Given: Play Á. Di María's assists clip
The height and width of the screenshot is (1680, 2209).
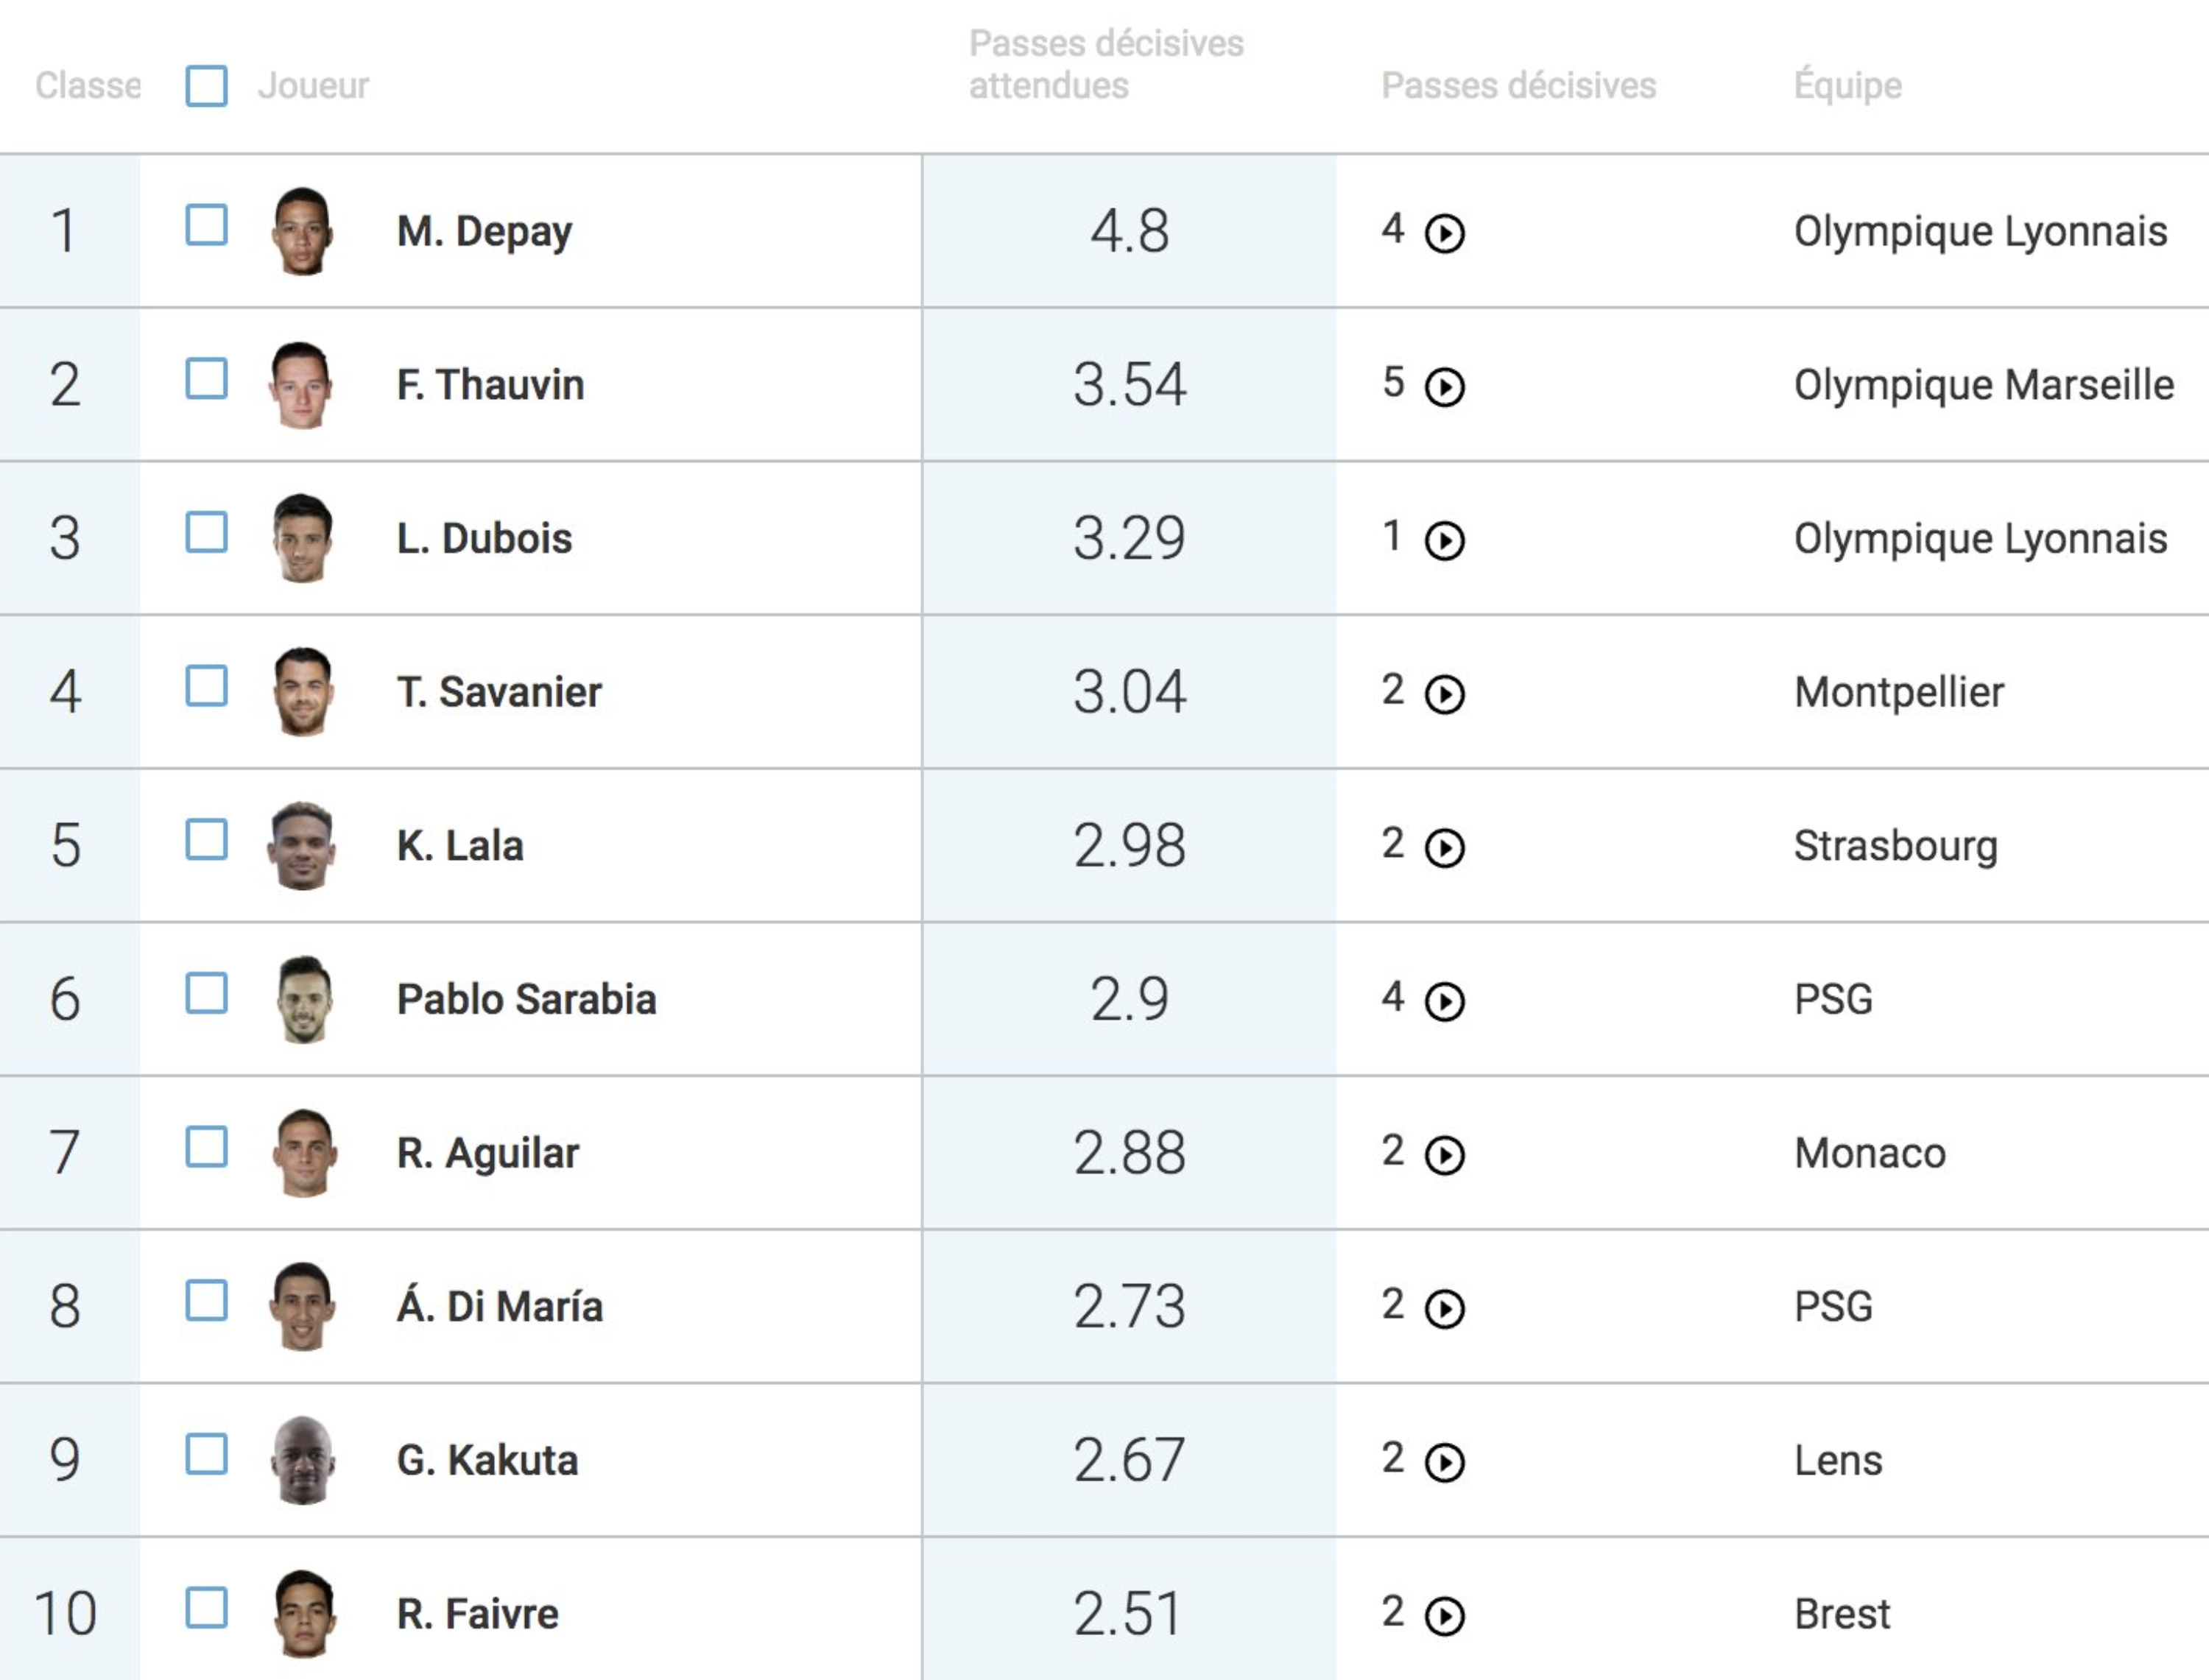Looking at the screenshot, I should (1444, 1309).
